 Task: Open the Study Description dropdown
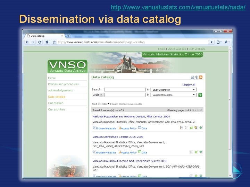click(174, 90)
